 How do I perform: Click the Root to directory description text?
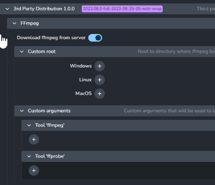tap(176, 52)
